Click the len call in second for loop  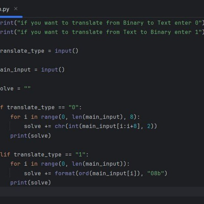(77, 164)
